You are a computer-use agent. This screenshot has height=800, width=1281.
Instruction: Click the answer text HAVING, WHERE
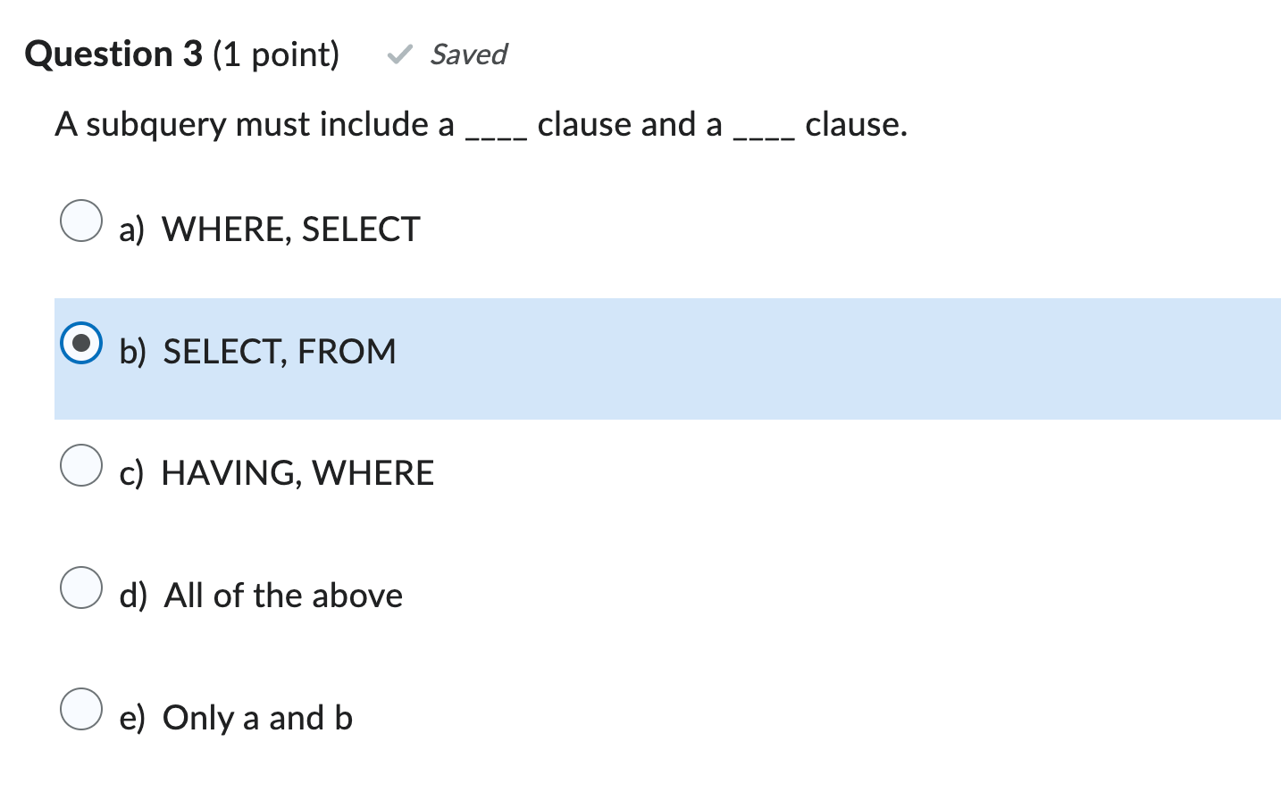(297, 473)
